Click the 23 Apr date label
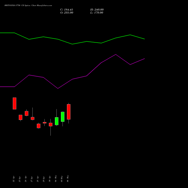Image resolution: width=188 pixels, height=188 pixels. [20, 179]
